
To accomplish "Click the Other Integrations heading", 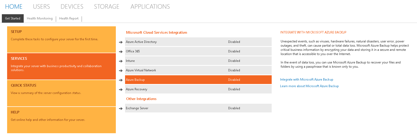I will [x=141, y=99].
